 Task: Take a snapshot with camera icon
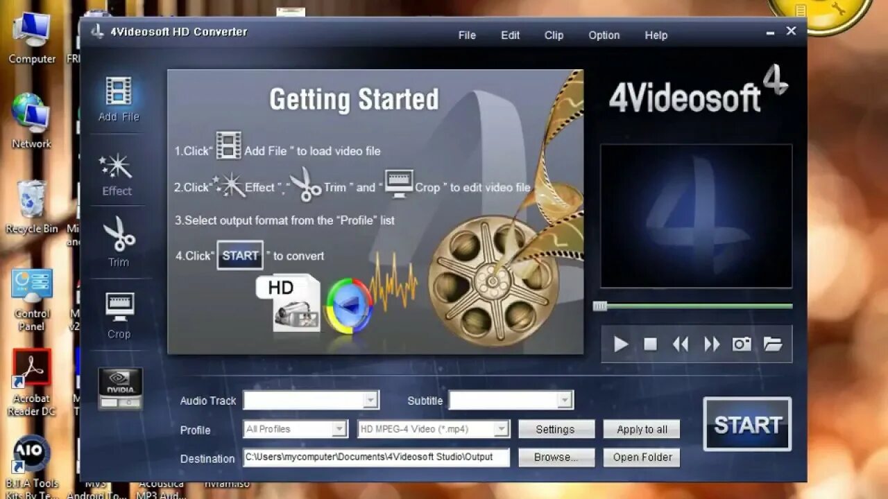[742, 344]
